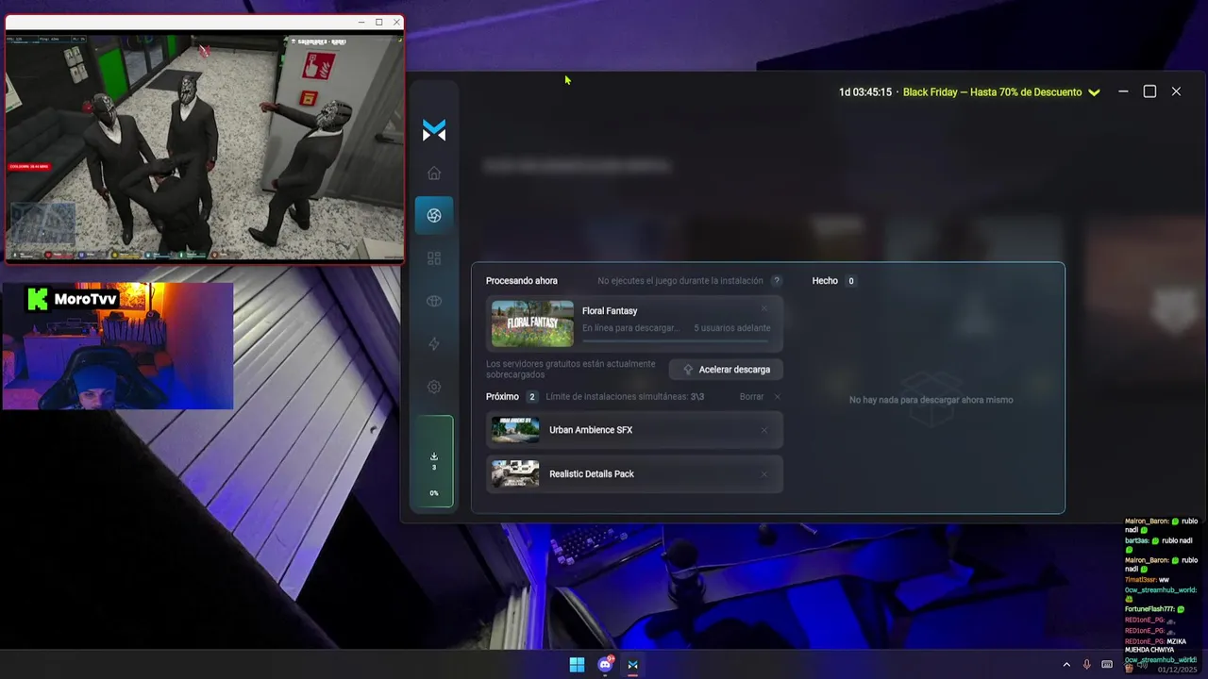The image size is (1208, 679).
Task: Click the Hecho count badge
Action: [850, 281]
